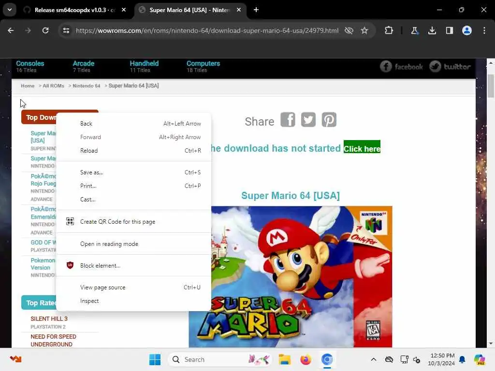Select Create QR Code for this page
Image resolution: width=495 pixels, height=371 pixels.
tap(133, 222)
